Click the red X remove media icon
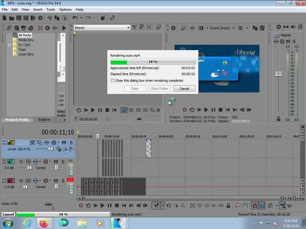This screenshot has width=306, height=229. pyautogui.click(x=40, y=28)
